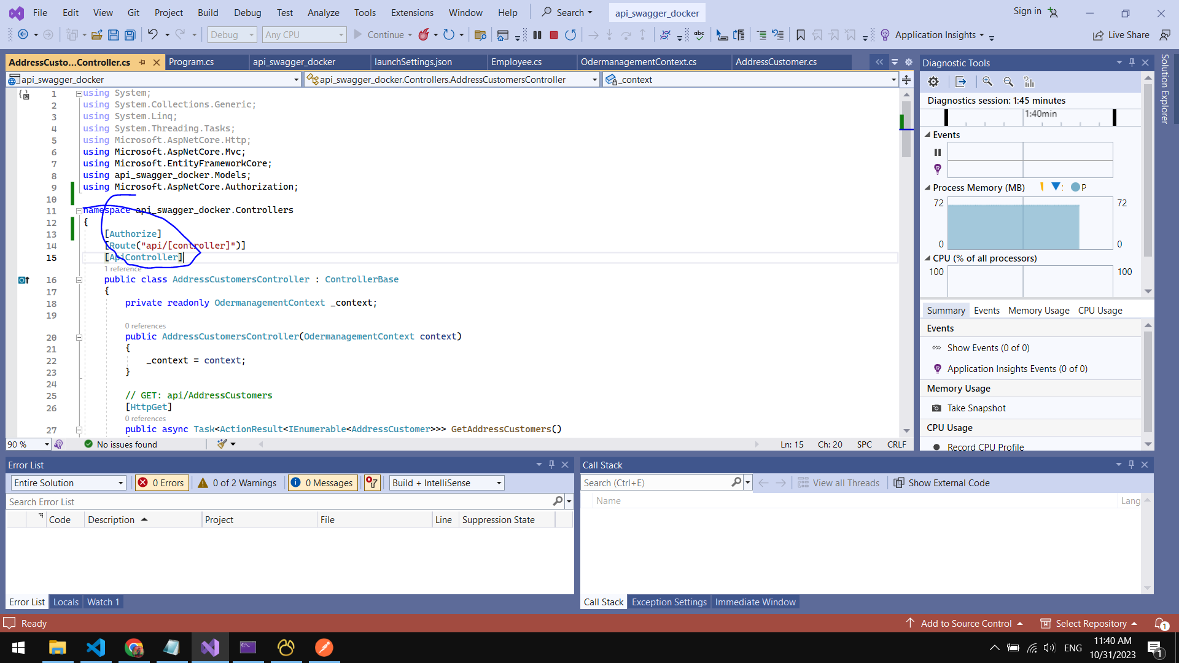Open the Entire Solution scope dropdown
1179x663 pixels.
click(68, 483)
